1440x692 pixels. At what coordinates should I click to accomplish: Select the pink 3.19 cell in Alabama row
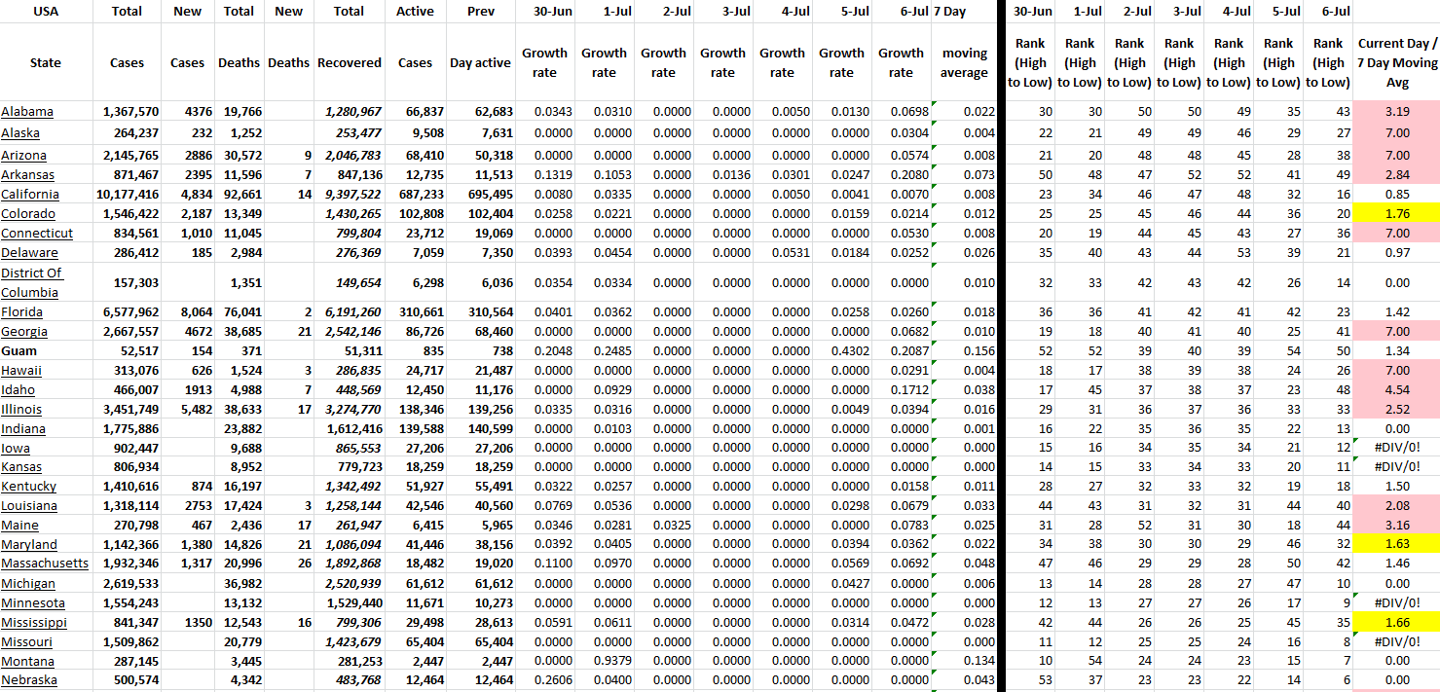[1396, 112]
